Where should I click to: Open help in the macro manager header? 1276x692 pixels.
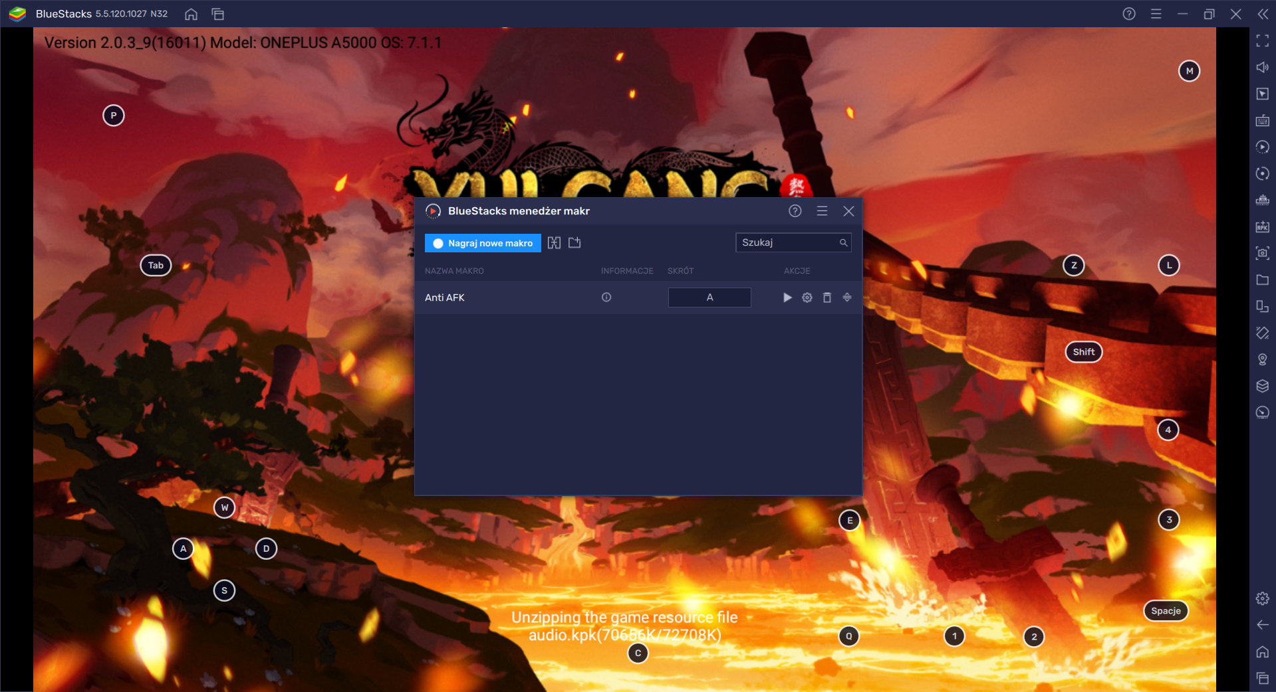click(795, 211)
